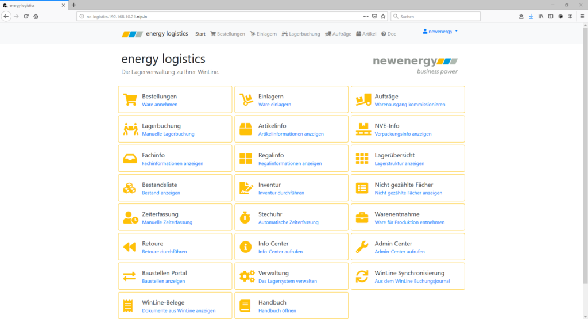Click the Nicht gezählte Fächer list icon
The width and height of the screenshot is (588, 319).
tap(362, 188)
